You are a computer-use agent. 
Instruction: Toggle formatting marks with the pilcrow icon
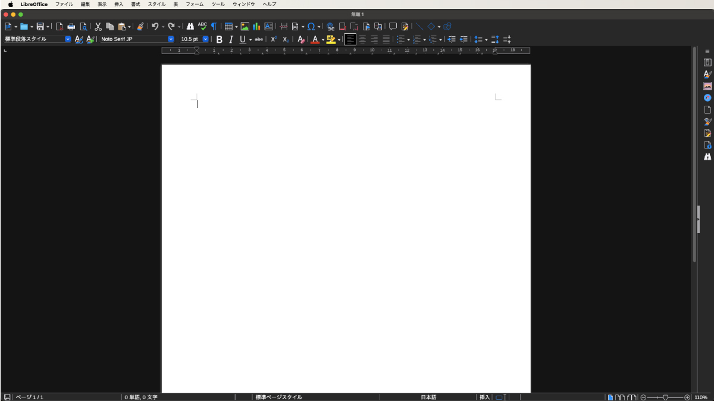214,27
